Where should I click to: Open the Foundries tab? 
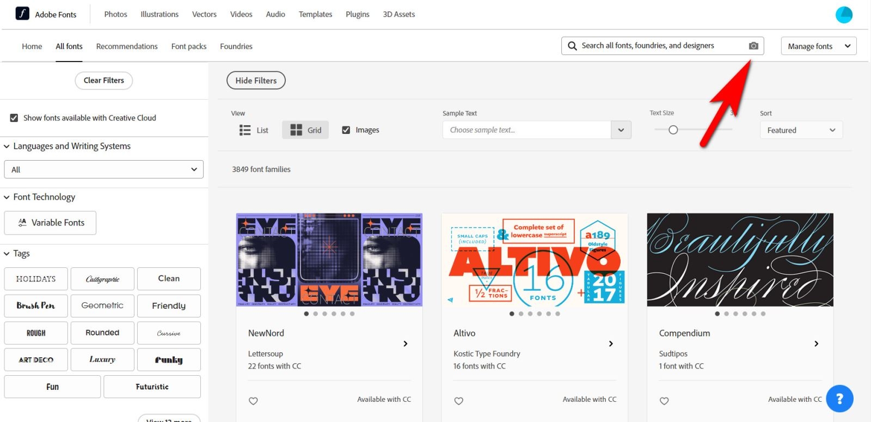click(x=236, y=46)
